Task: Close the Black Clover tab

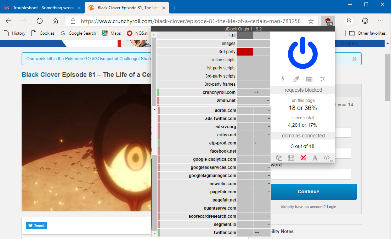Action: point(164,8)
